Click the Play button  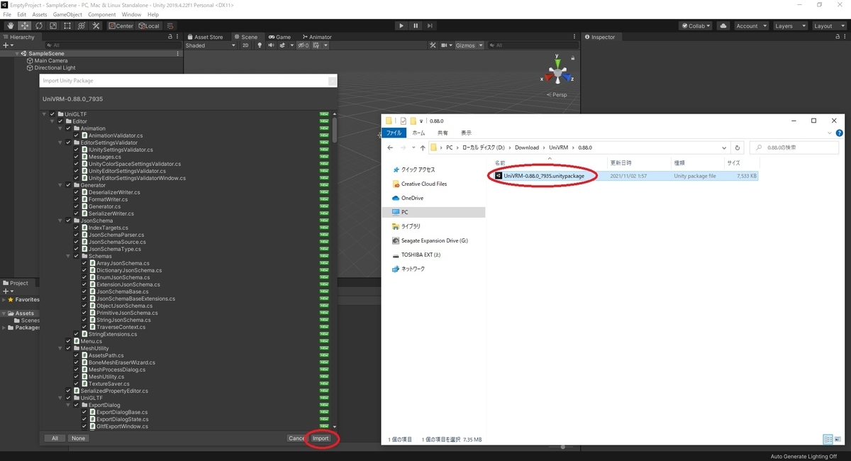pos(401,26)
